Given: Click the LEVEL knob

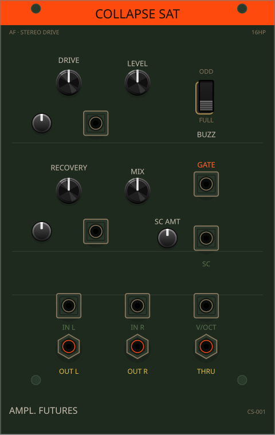Looking at the screenshot, I should tap(137, 82).
